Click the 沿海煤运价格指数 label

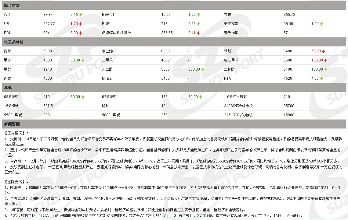coord(117,33)
